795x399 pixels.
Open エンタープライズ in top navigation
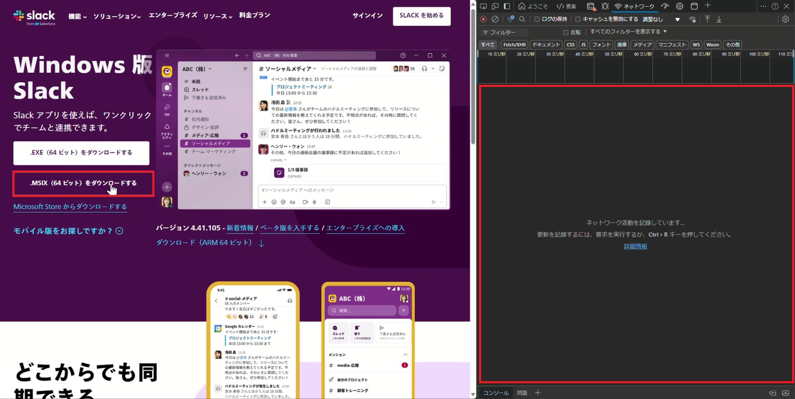pos(173,15)
